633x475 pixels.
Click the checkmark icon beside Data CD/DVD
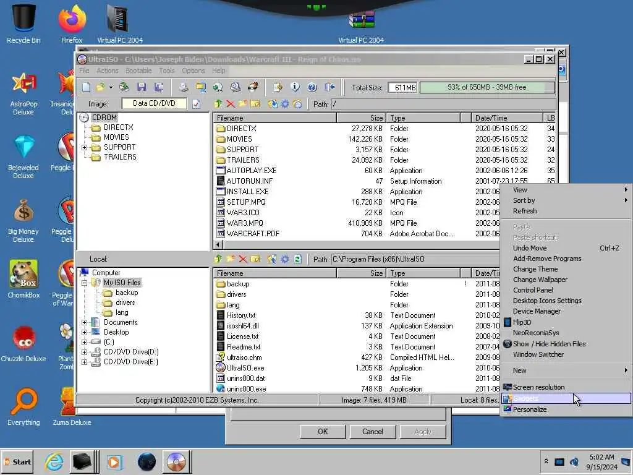pos(196,104)
